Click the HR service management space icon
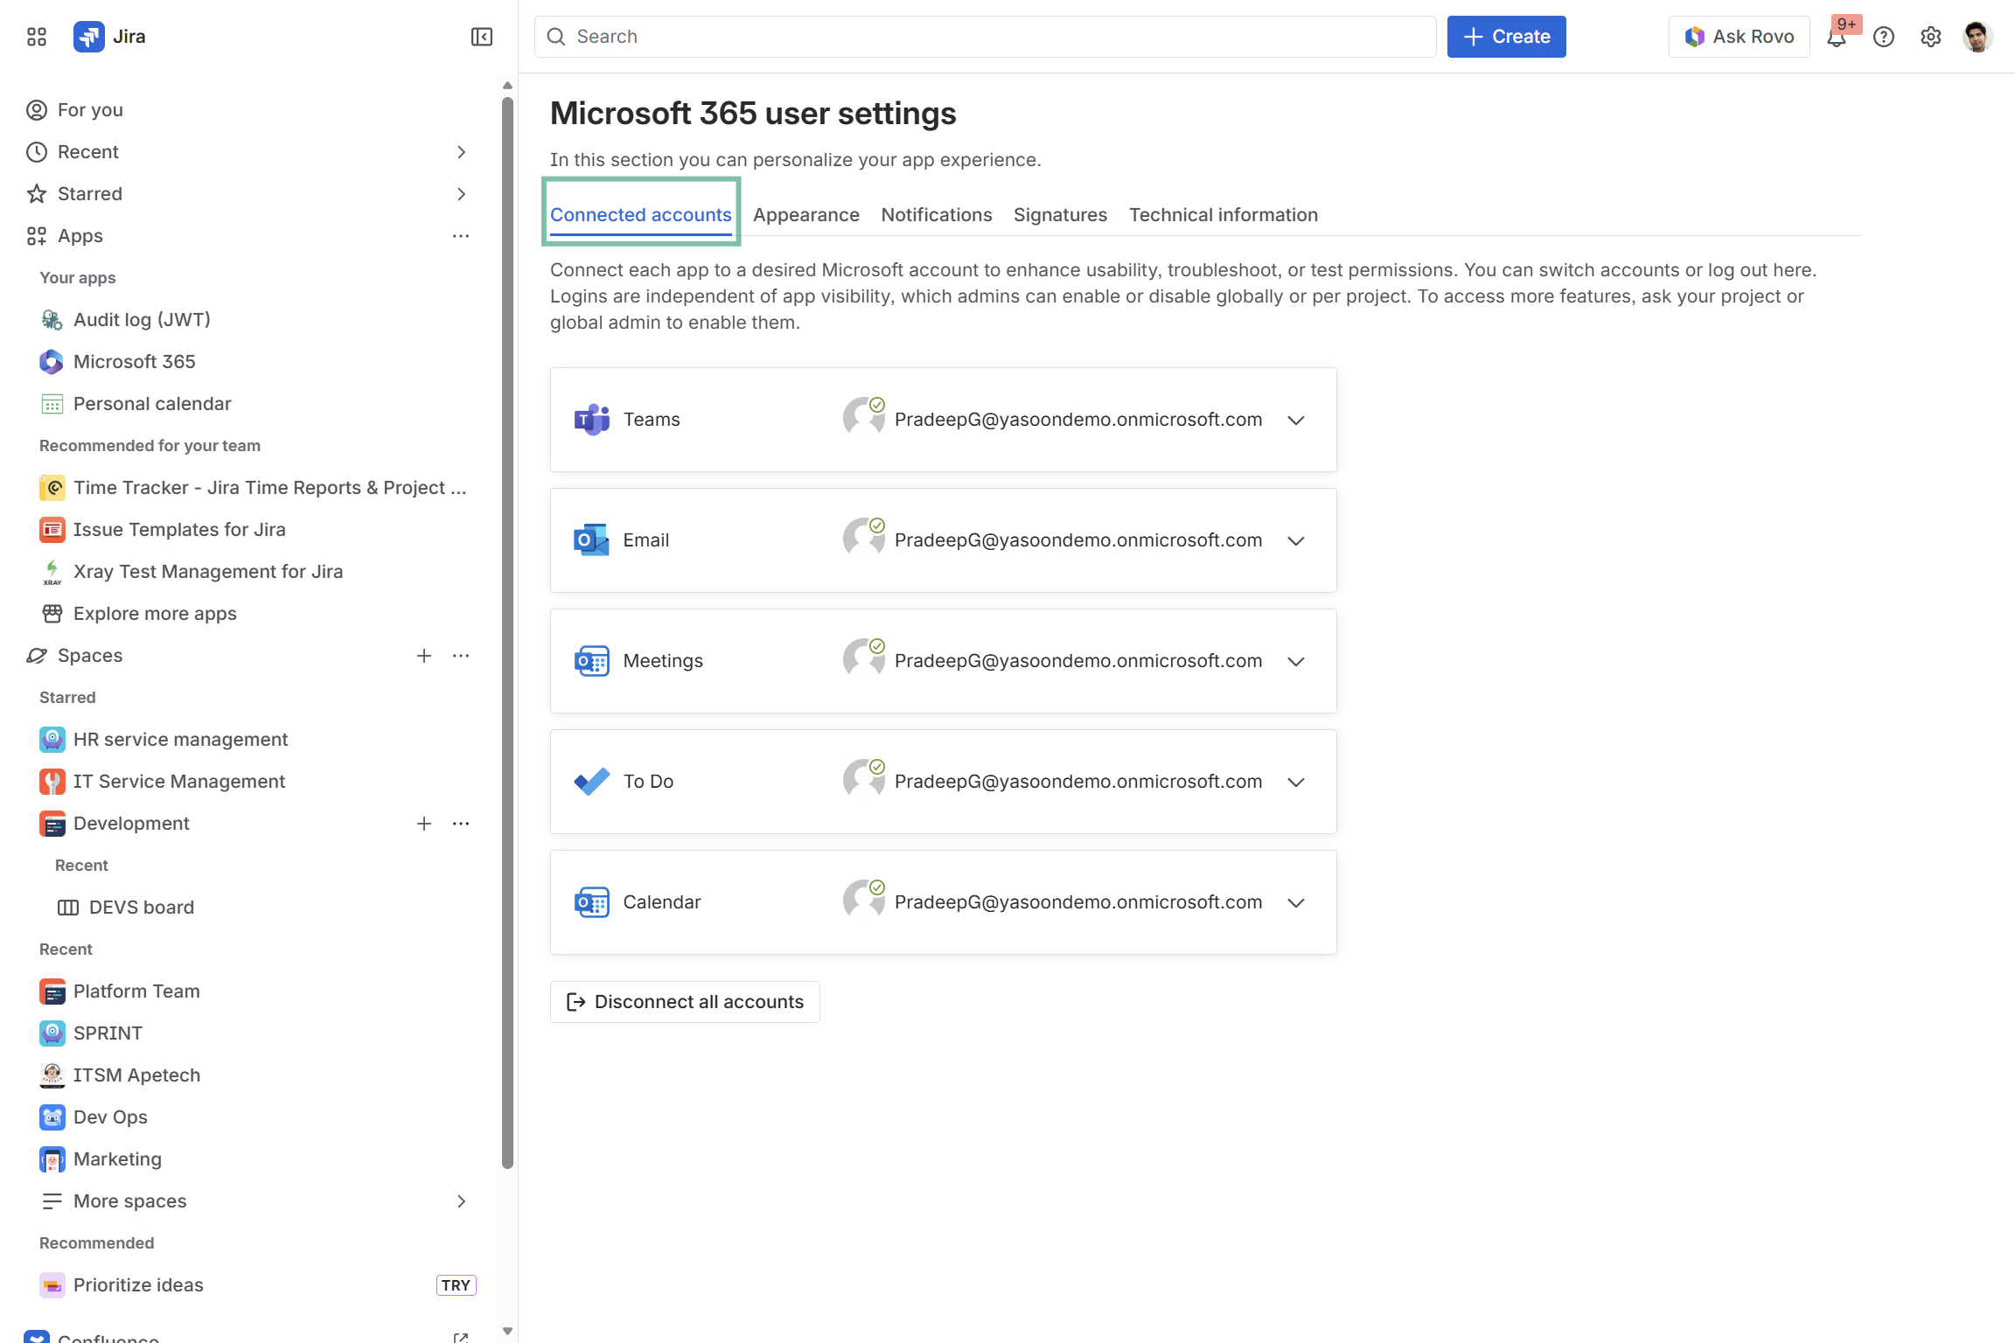The height and width of the screenshot is (1343, 2015). pos(52,740)
